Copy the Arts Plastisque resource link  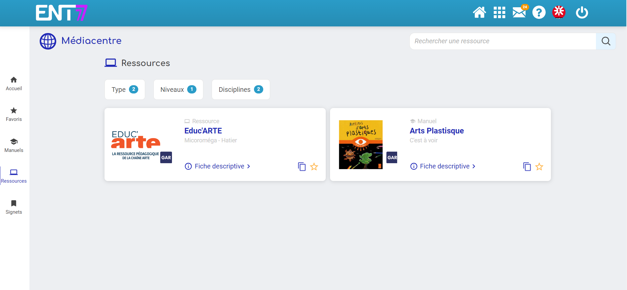click(x=527, y=166)
